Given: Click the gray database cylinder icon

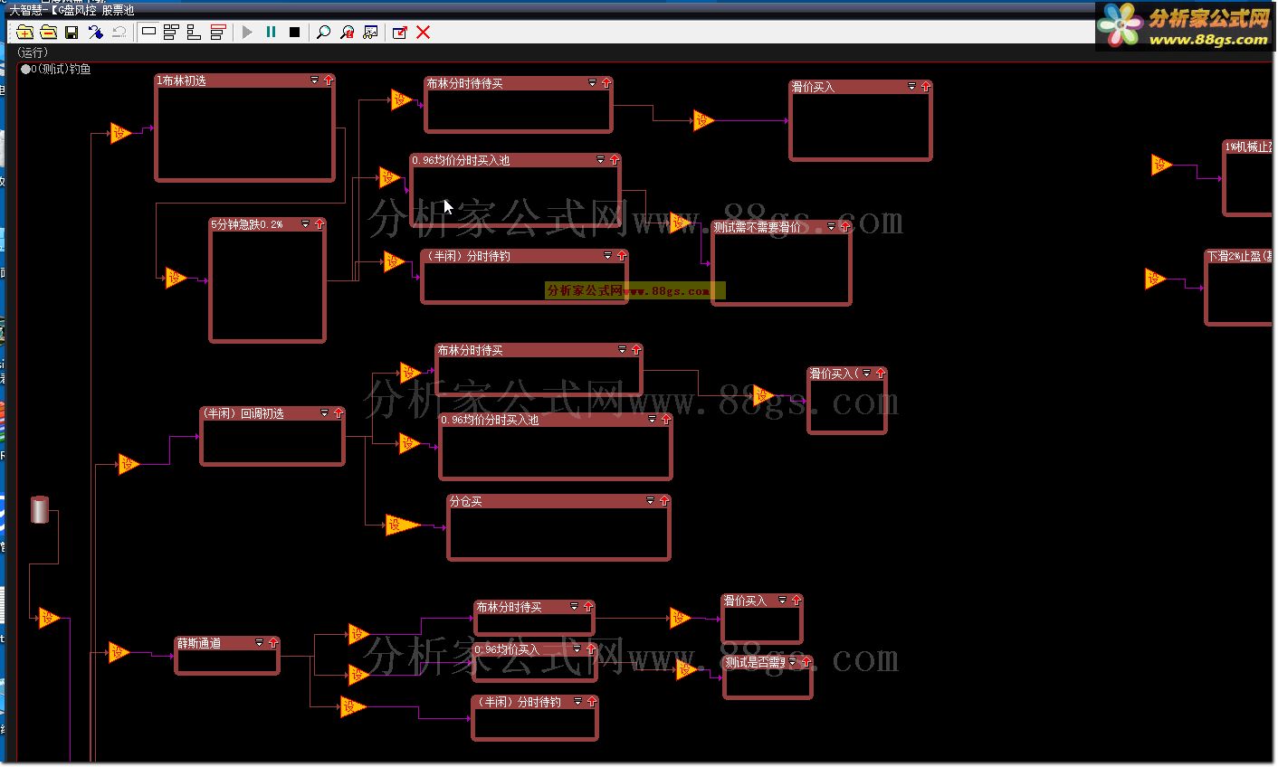Looking at the screenshot, I should pyautogui.click(x=39, y=510).
